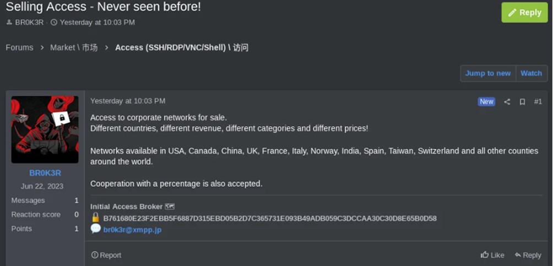553x266 pixels.
Task: Open the br0k3r@xmpp.jp contact link
Action: [x=132, y=230]
